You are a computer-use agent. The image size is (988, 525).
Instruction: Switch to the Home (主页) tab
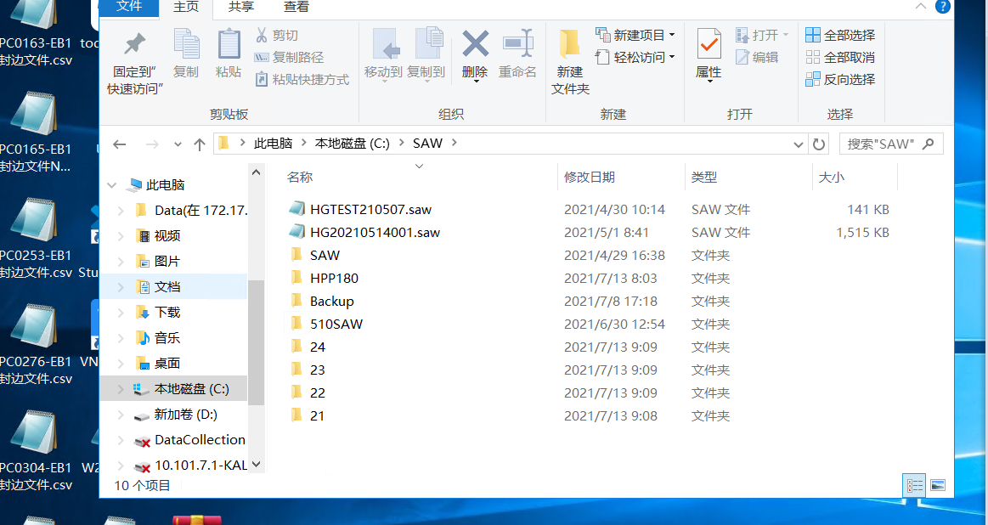186,7
